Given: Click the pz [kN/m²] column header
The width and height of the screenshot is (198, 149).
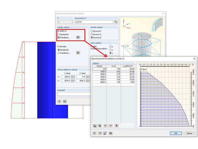Looking at the screenshot, I should coord(128,66).
